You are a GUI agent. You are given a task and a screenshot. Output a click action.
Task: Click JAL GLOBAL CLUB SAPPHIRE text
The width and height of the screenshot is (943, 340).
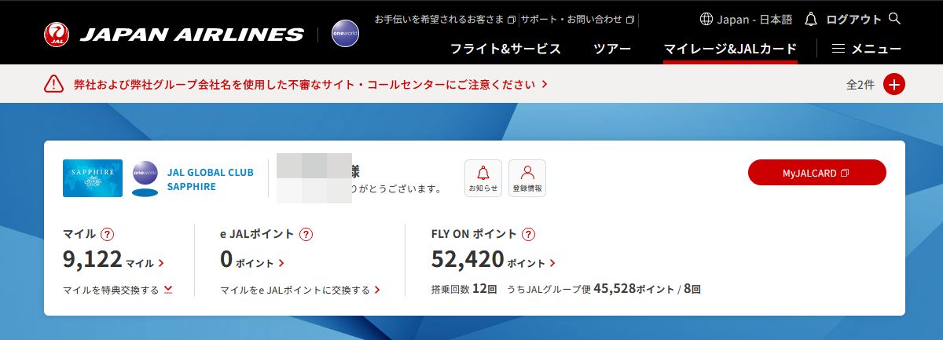pos(210,180)
